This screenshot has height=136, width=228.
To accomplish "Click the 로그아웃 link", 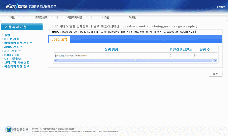I will coord(221,7).
